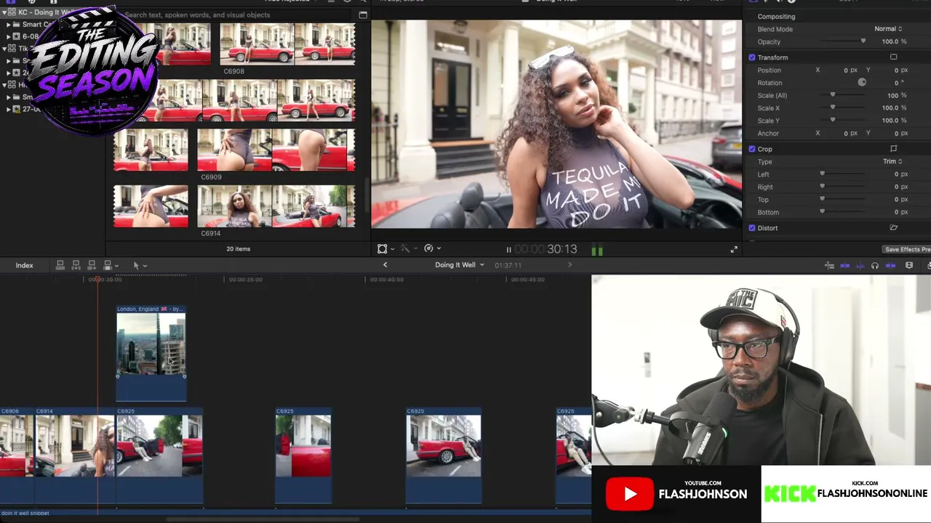Adjust the Scale Y slider
The image size is (931, 523).
(833, 121)
